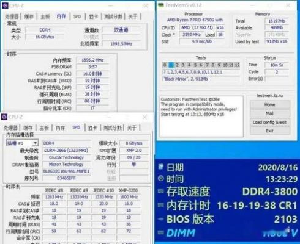This screenshot has width=300, height=244.
Task: Open 缓存 tab in CPU-Z SPD window
Action: coord(28,127)
